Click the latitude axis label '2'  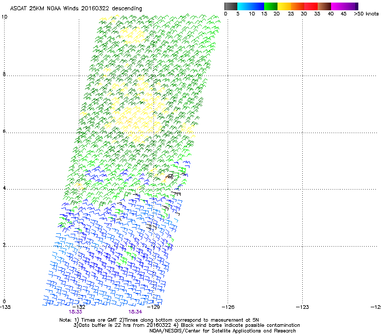(4, 245)
